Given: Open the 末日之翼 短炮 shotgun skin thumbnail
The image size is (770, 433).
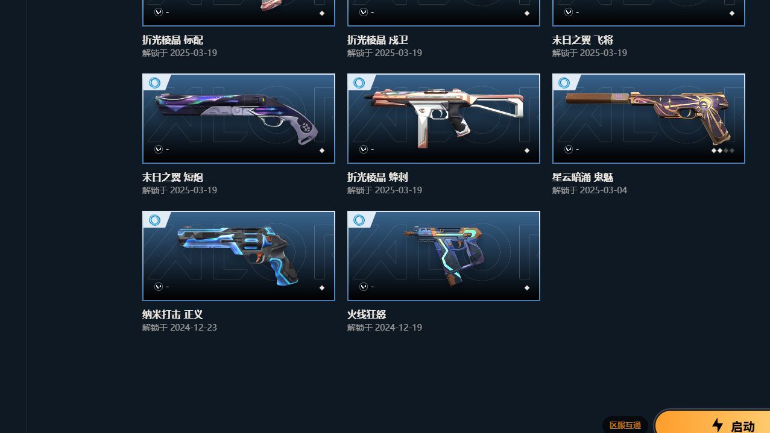Looking at the screenshot, I should 239,119.
